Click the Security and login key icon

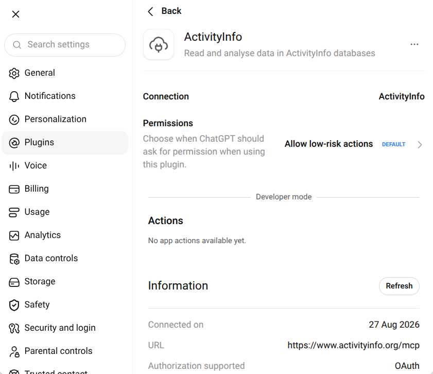14,328
